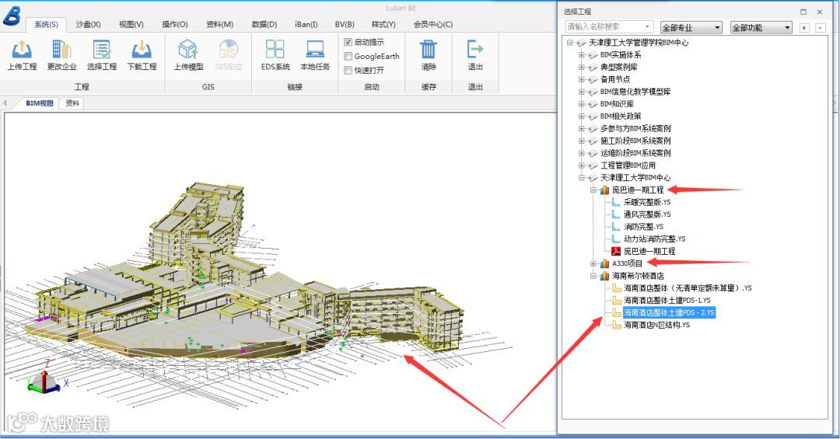Click the GIS定位 location icon

[x=228, y=50]
